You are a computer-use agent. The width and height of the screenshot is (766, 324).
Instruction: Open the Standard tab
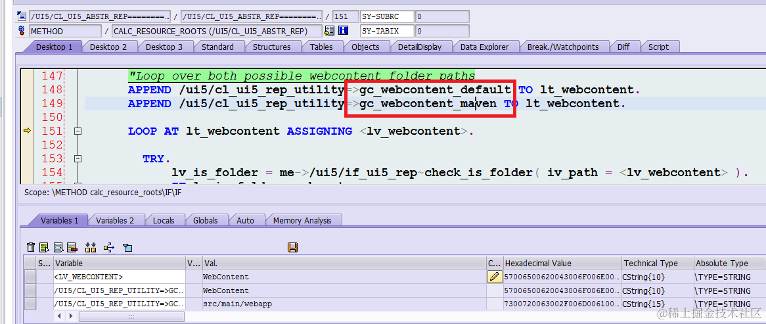217,47
